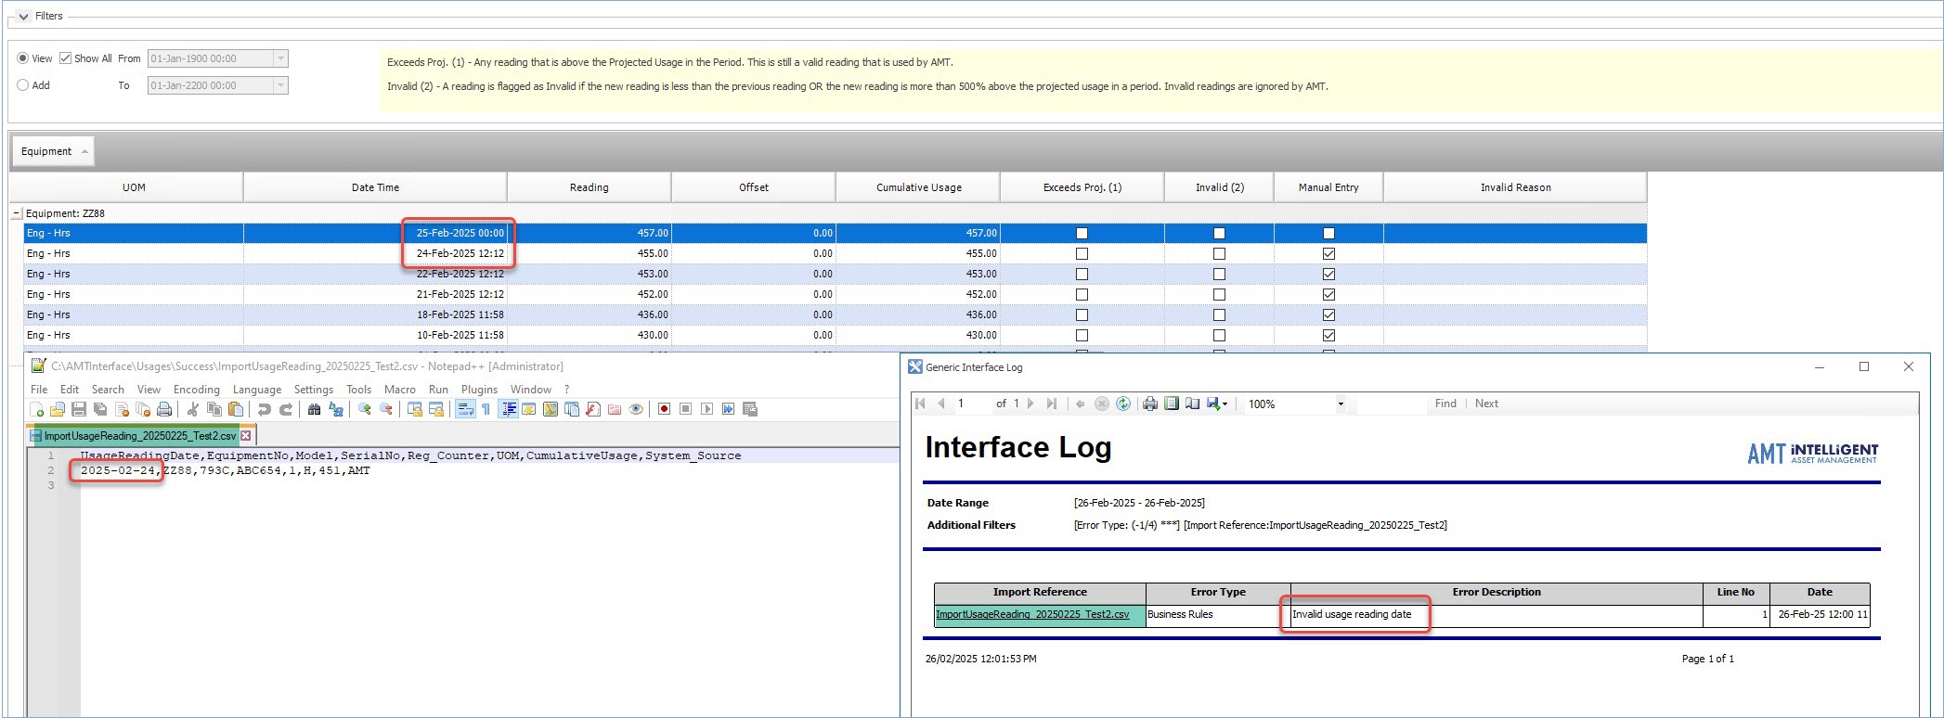Open the To date dropdown arrow

pos(280,85)
